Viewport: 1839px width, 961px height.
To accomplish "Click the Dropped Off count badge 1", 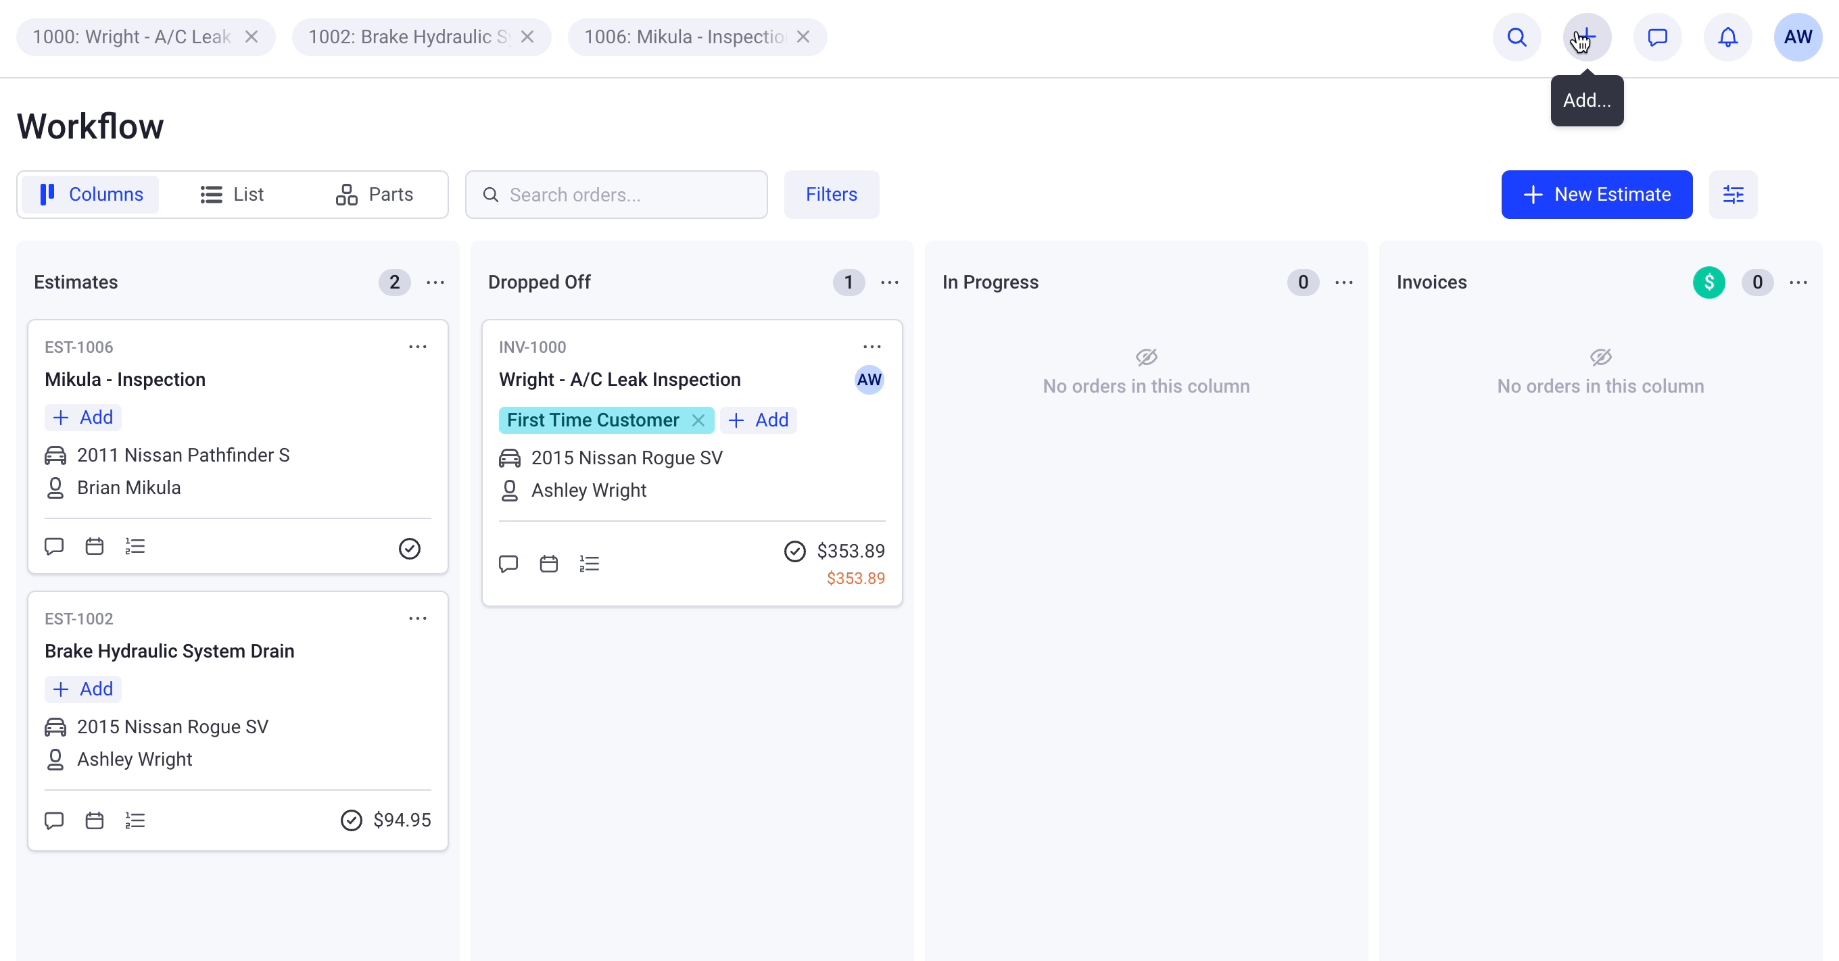I will coord(848,282).
